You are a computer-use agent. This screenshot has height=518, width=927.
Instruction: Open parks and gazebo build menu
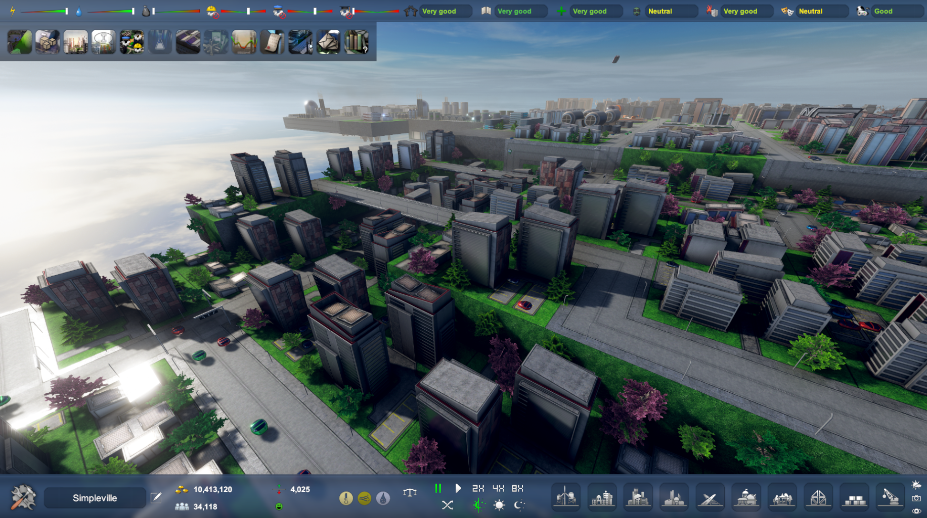point(782,497)
